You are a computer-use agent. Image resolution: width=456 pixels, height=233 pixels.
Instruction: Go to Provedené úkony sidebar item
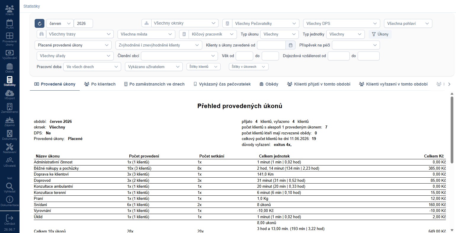9,39
